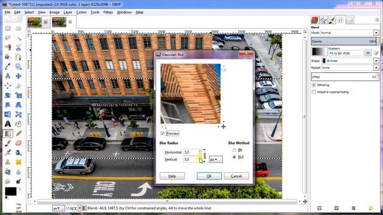The height and width of the screenshot is (215, 383).
Task: Select the Scale tool
Action: (x=19, y=96)
